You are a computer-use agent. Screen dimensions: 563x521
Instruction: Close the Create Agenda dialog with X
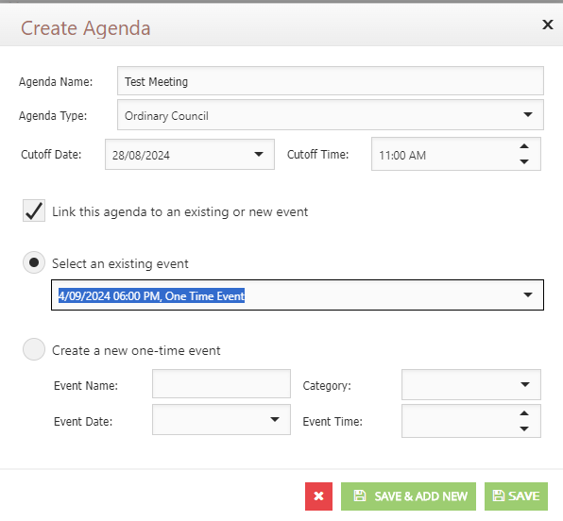point(547,25)
